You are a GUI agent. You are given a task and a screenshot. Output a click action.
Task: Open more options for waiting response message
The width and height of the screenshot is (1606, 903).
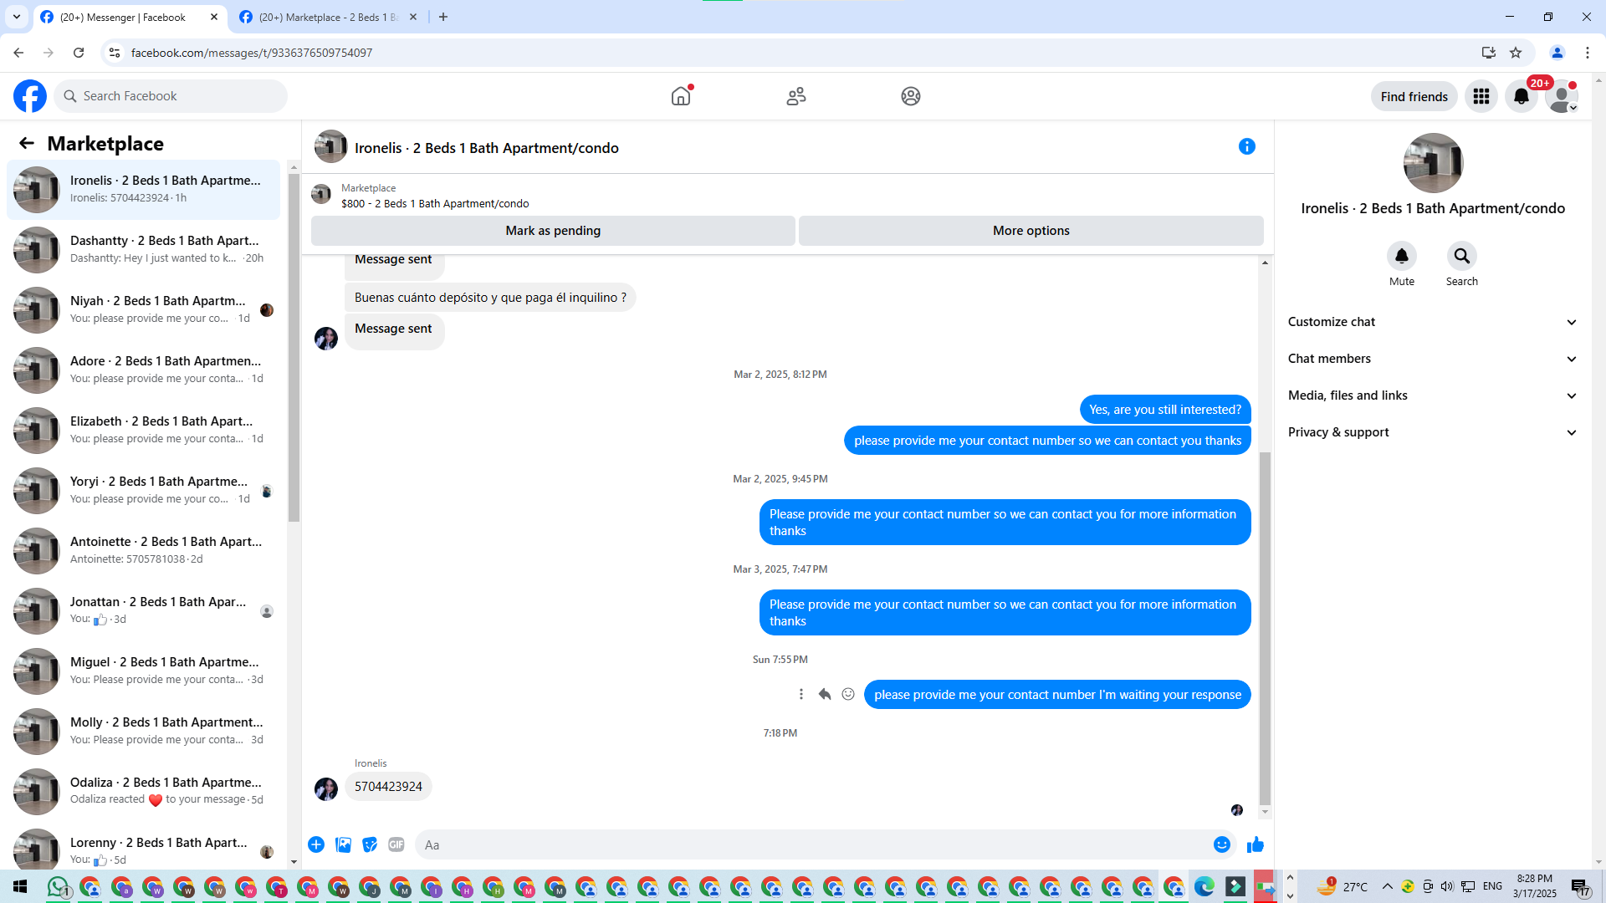pos(801,694)
